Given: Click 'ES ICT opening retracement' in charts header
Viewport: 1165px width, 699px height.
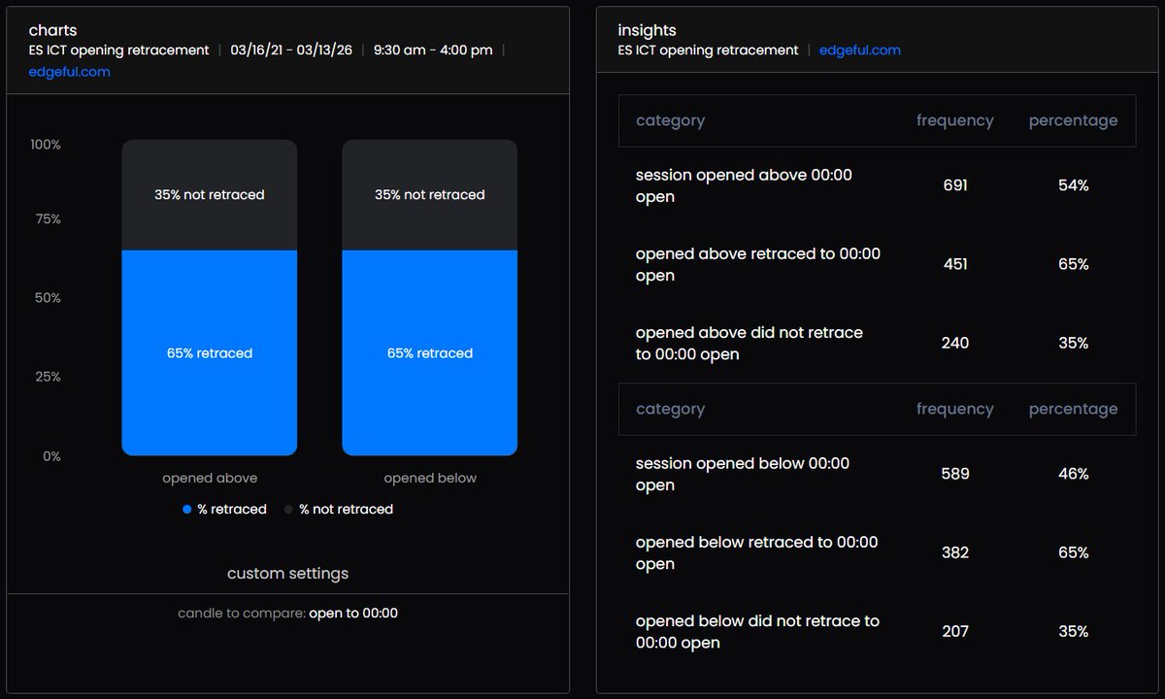Looking at the screenshot, I should point(119,50).
